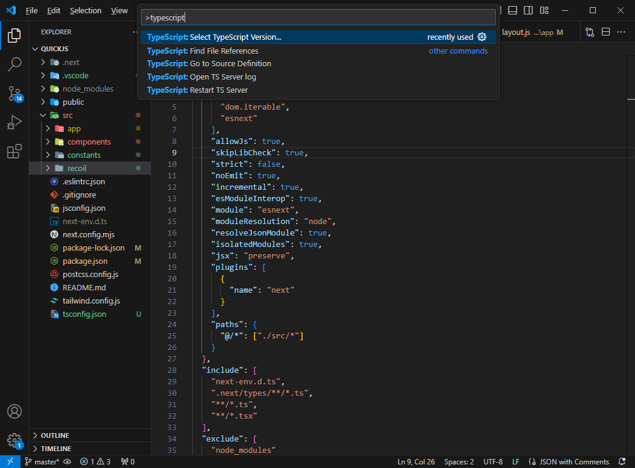Toggle the panel layout icon in title bar
The height and width of the screenshot is (468, 635).
pos(513,10)
